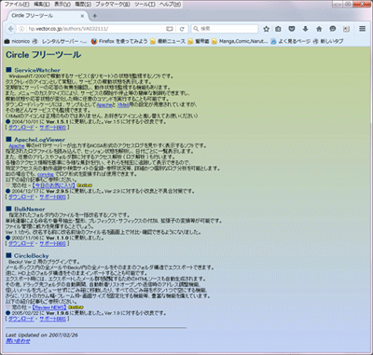Image resolution: width=373 pixels, height=355 pixels.
Task: Open the レンタルサーバー bookmark
Action: click(61, 41)
